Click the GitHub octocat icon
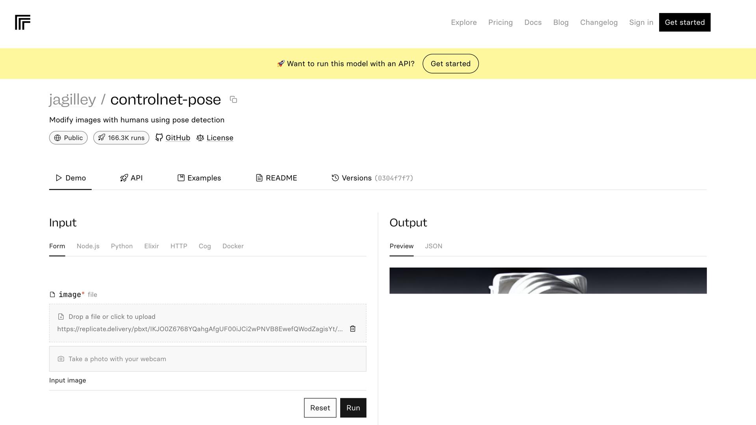Viewport: 756px width, 425px height. pos(159,138)
